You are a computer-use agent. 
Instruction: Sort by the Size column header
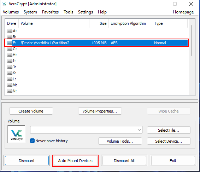tap(99, 23)
